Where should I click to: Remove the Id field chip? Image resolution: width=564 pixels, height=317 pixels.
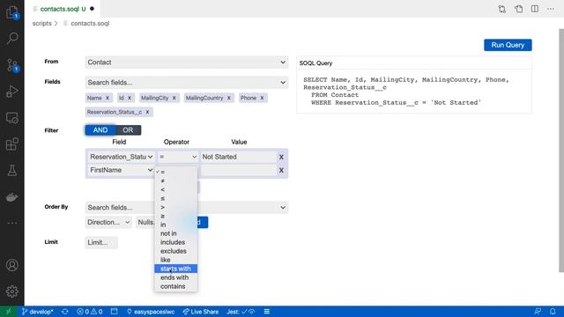[130, 98]
